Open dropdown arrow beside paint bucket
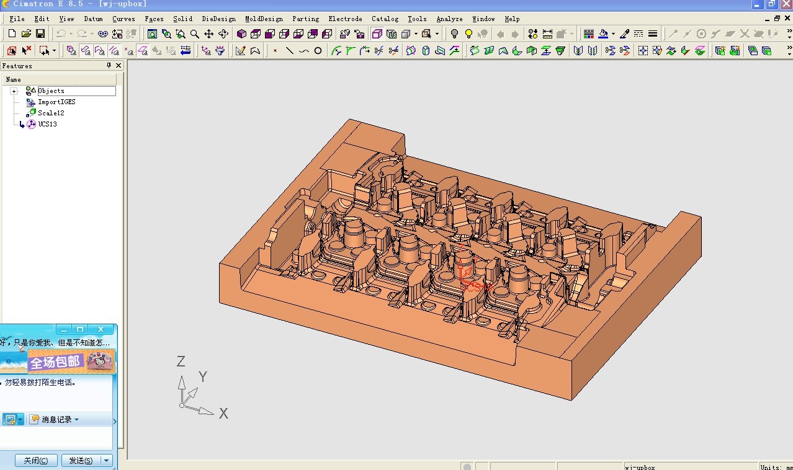This screenshot has width=793, height=470. (x=613, y=33)
